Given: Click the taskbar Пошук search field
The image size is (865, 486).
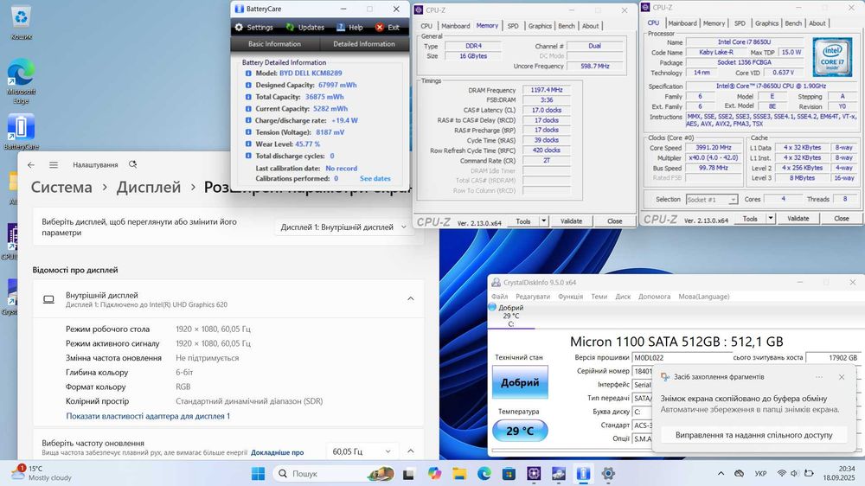Looking at the screenshot, I should pyautogui.click(x=334, y=473).
